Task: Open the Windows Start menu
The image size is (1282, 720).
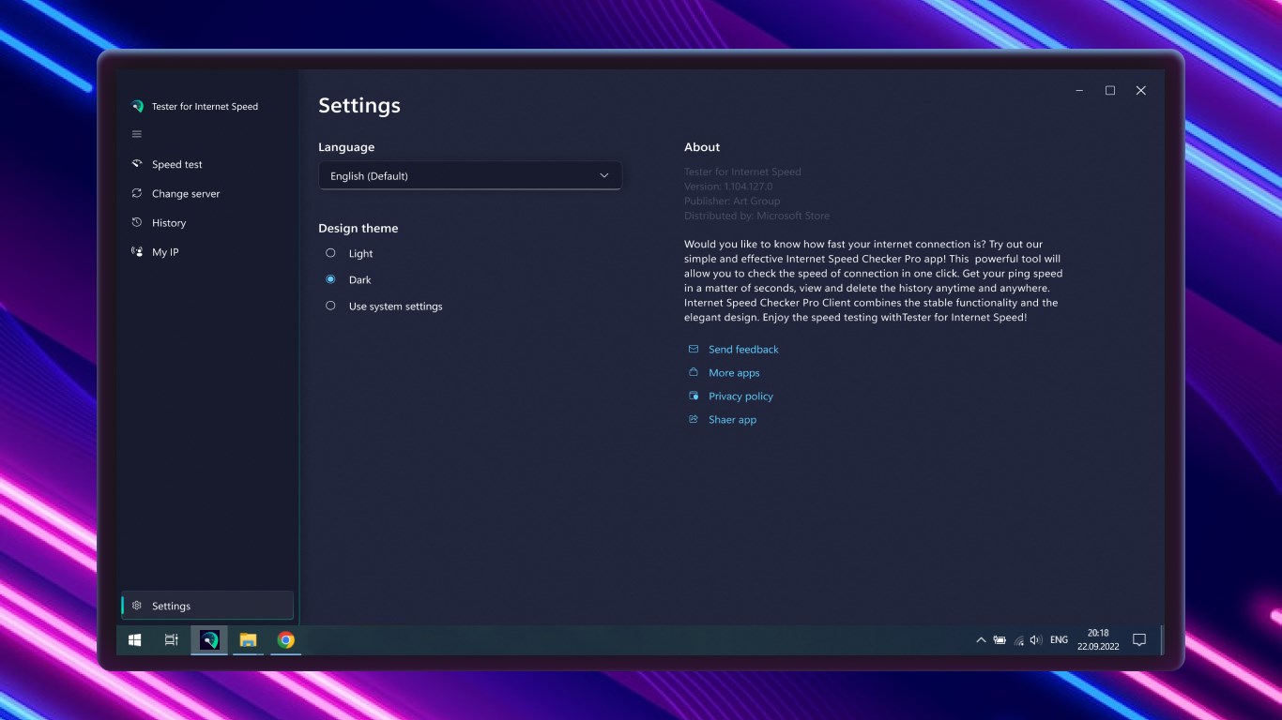Action: (135, 639)
